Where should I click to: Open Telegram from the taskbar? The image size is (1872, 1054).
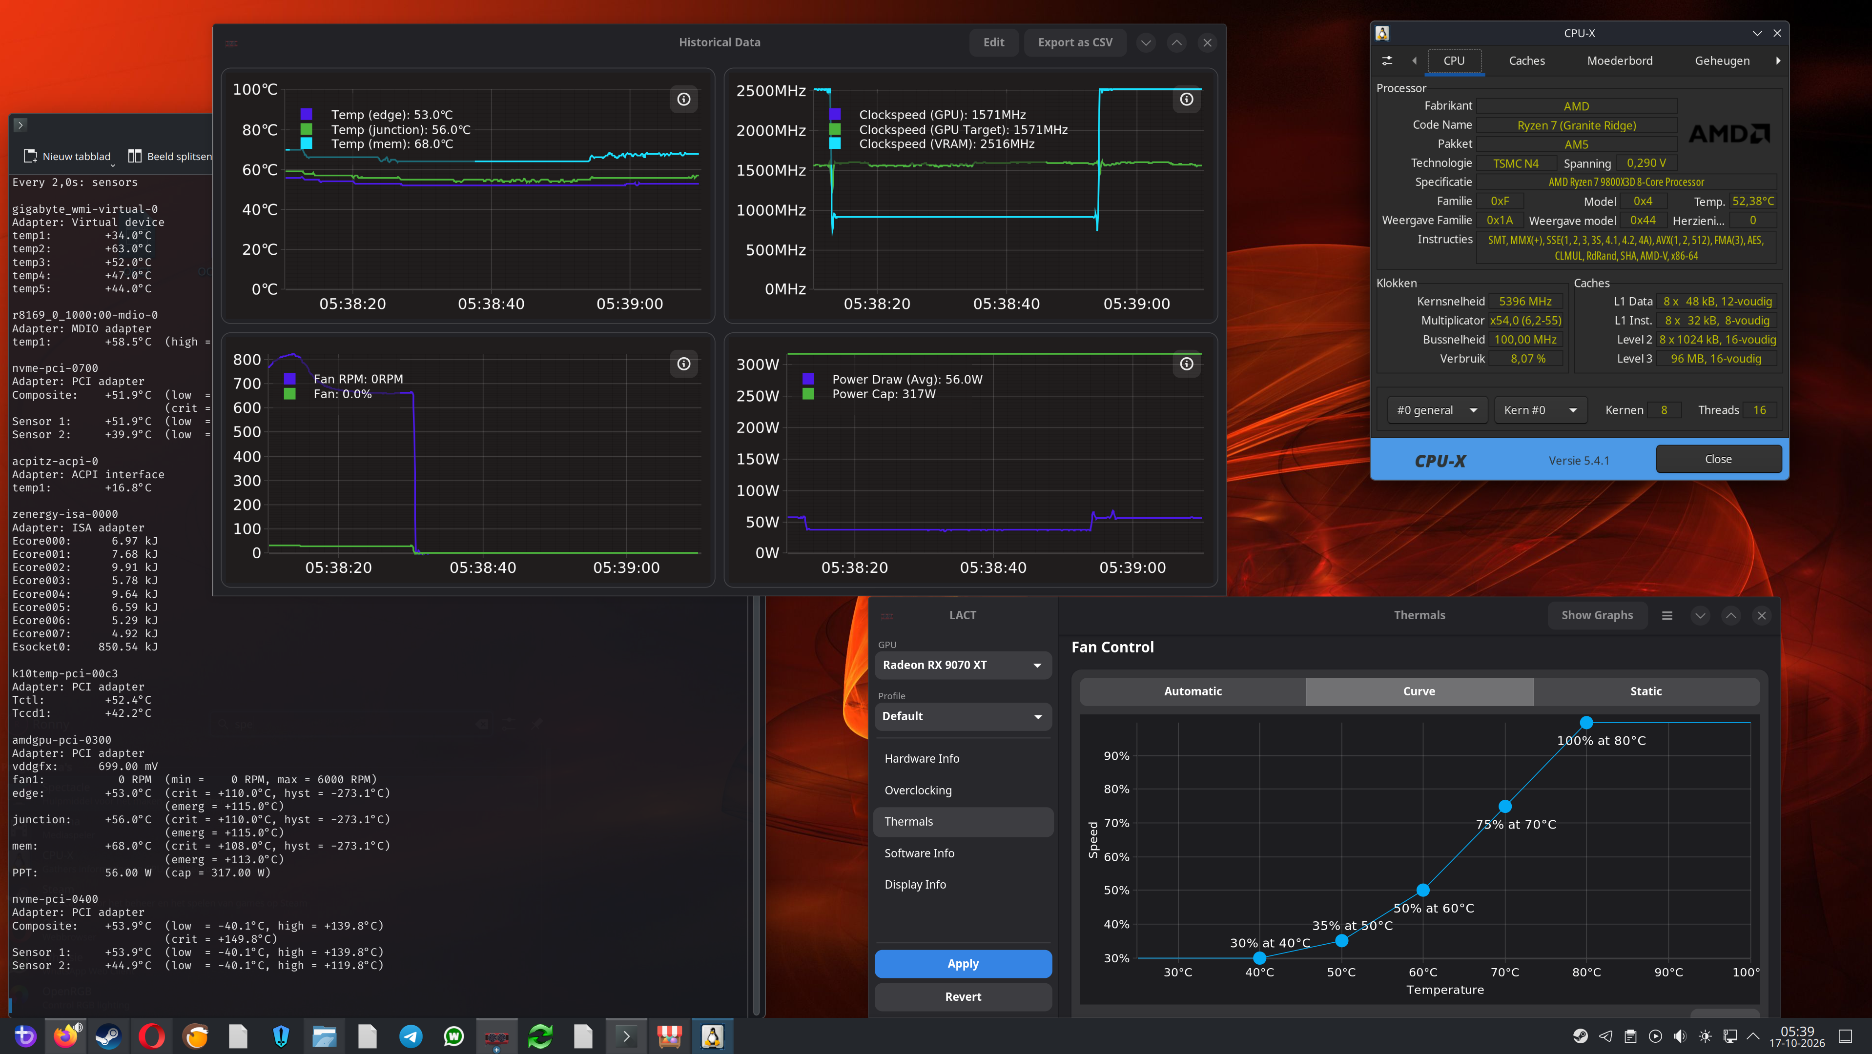coord(411,1036)
